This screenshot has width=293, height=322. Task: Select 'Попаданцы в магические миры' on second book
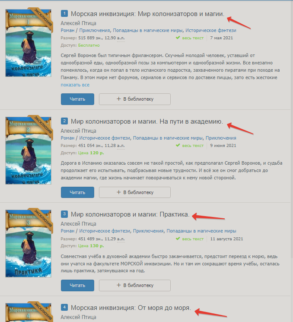point(168,138)
